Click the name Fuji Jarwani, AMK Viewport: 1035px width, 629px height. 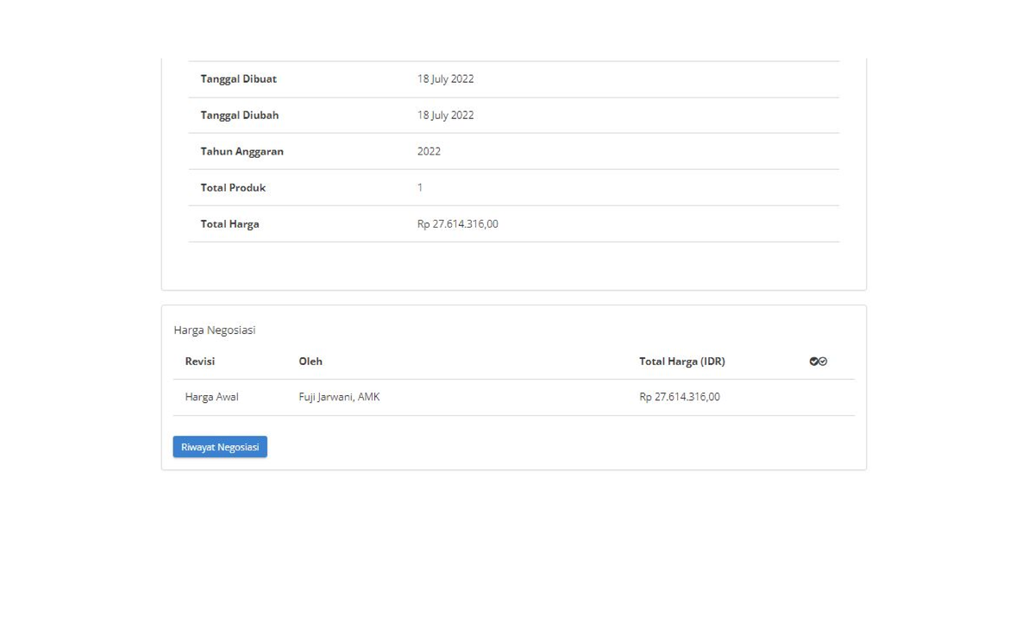click(339, 397)
